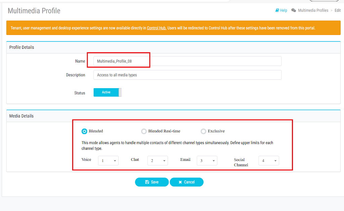The height and width of the screenshot is (211, 344).
Task: Toggle the Active status switch
Action: coord(107,92)
